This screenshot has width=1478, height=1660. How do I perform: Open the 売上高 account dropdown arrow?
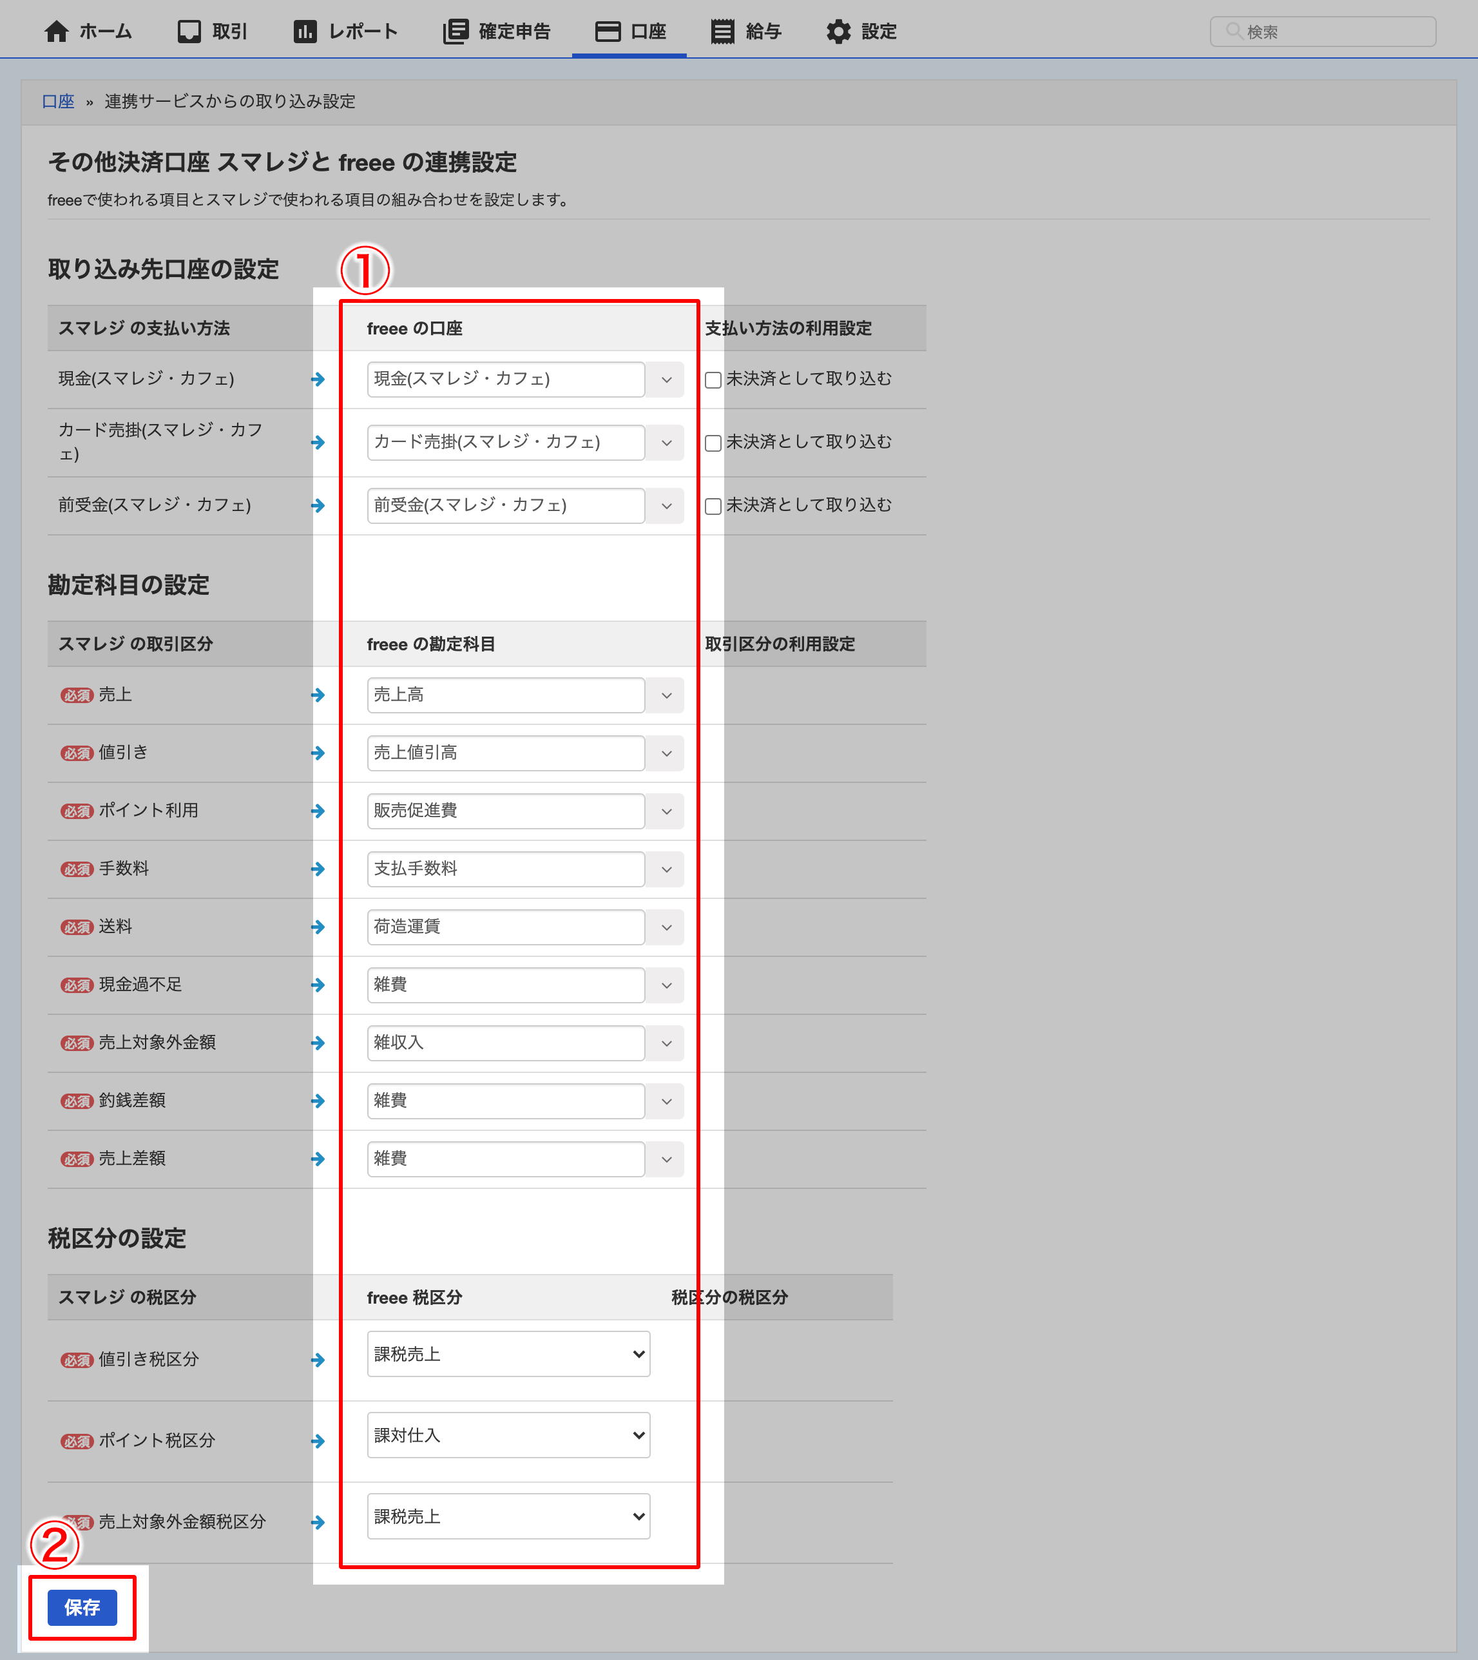pos(666,696)
